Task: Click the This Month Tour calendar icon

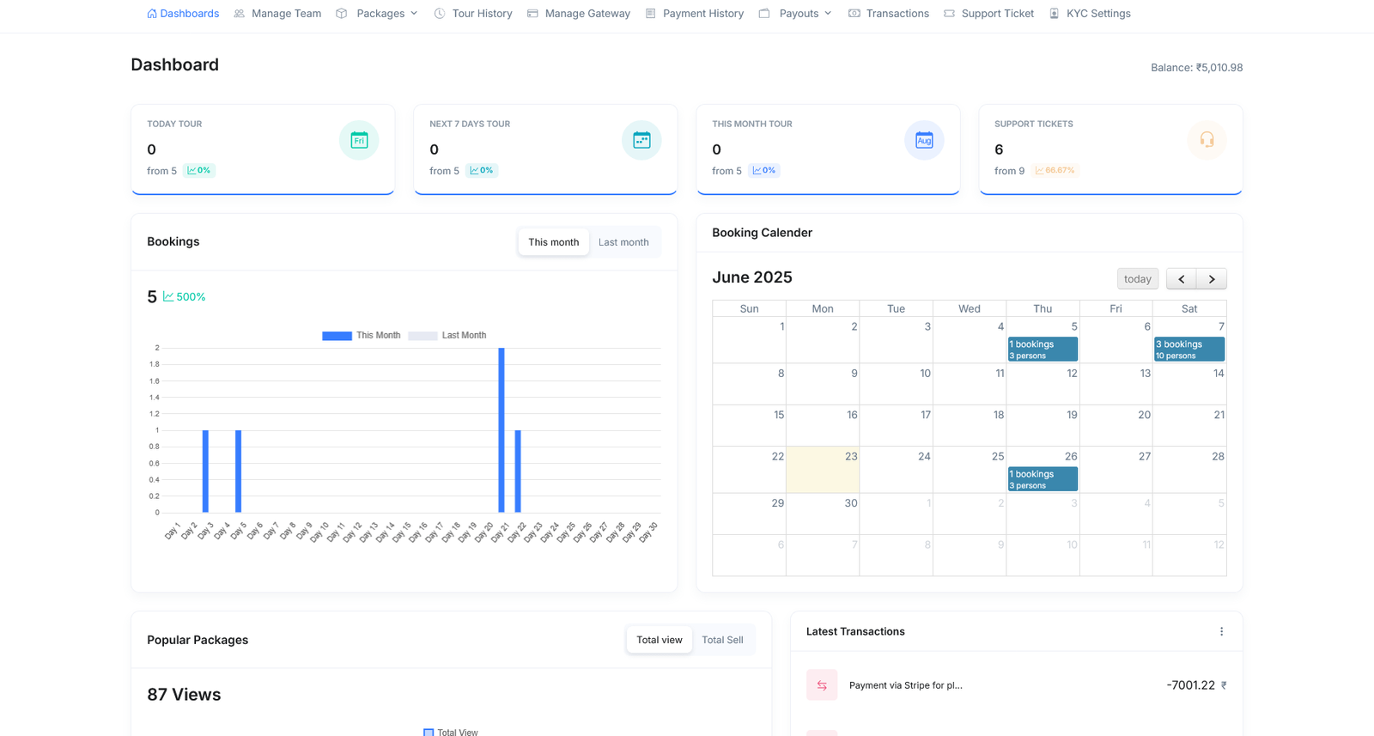Action: [x=924, y=141]
